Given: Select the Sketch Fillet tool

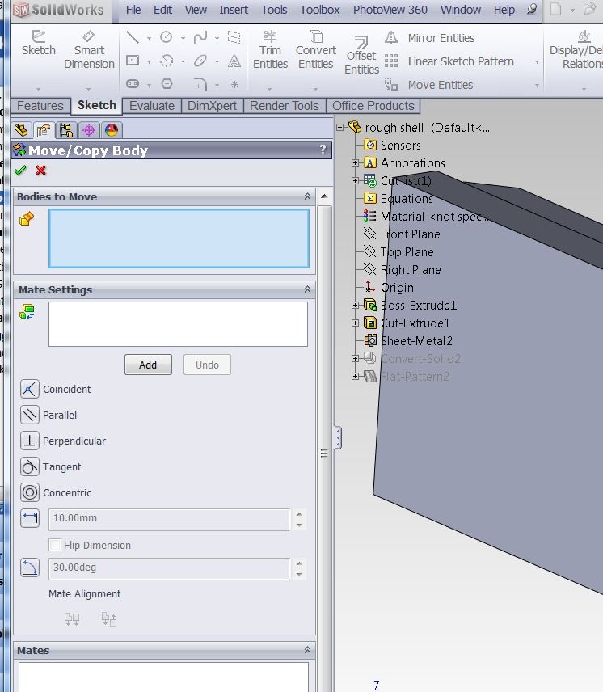Looking at the screenshot, I should coord(200,84).
